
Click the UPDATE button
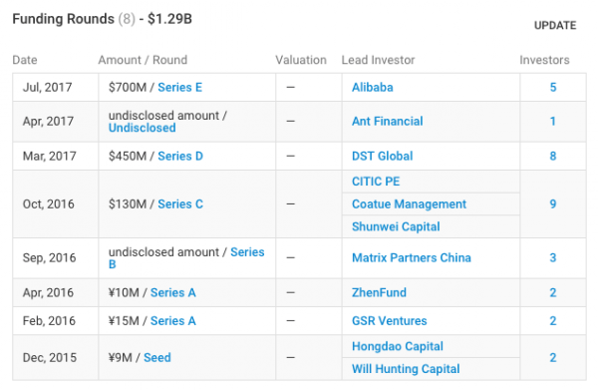[x=555, y=26]
